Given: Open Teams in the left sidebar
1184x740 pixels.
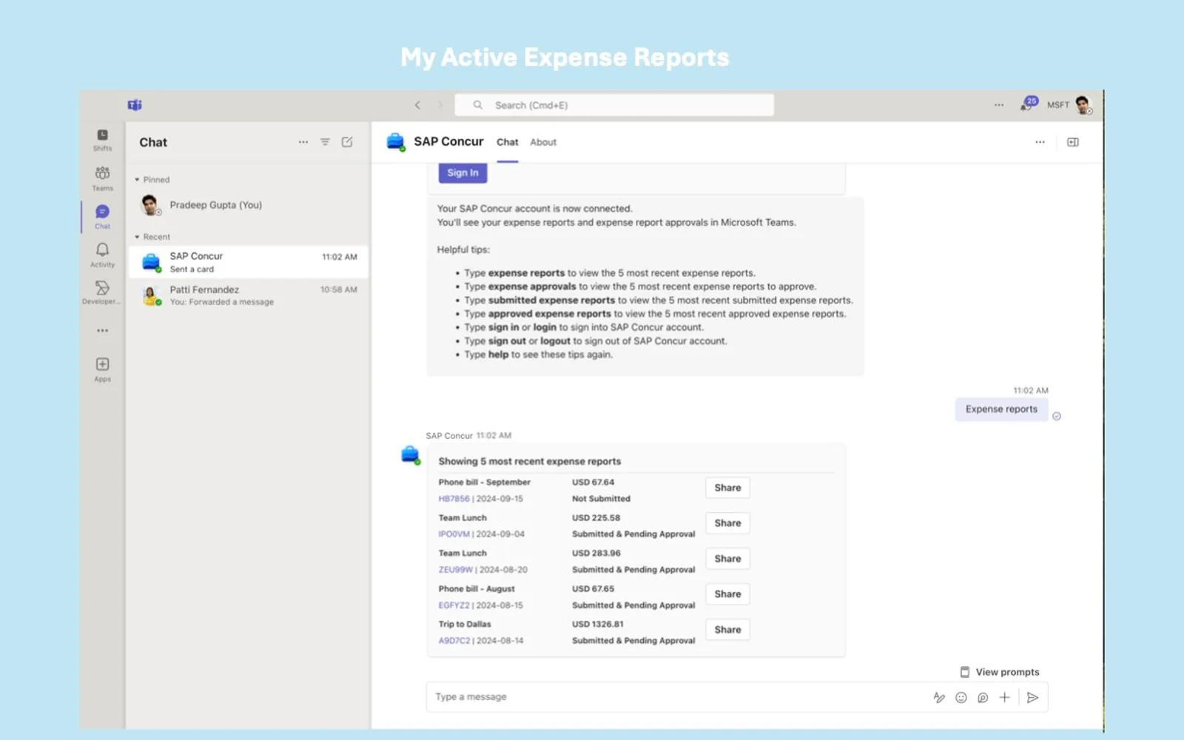Looking at the screenshot, I should pyautogui.click(x=102, y=178).
